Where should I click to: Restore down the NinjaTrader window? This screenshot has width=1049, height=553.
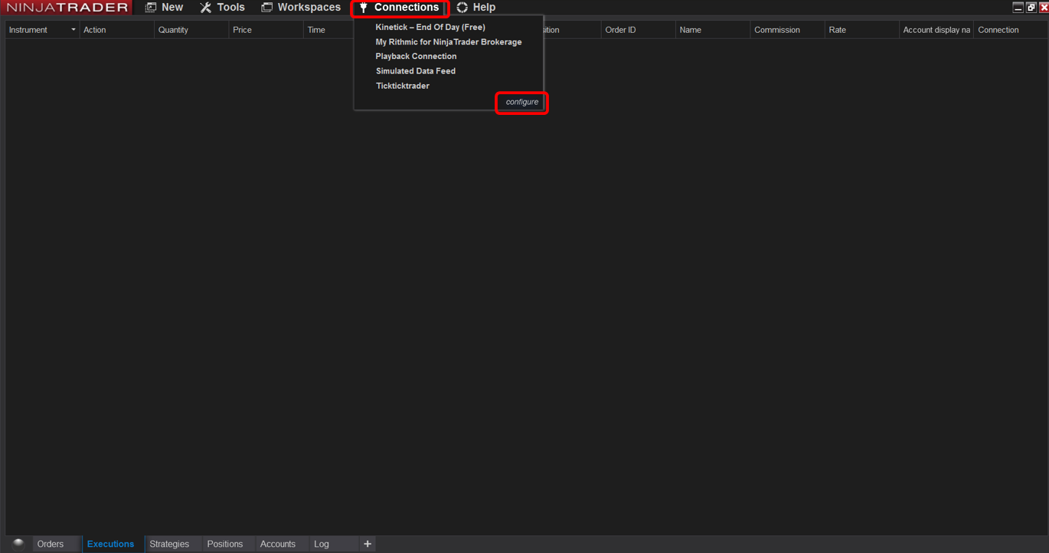point(1031,7)
